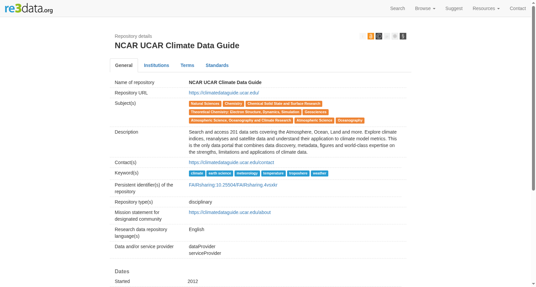Image resolution: width=536 pixels, height=287 pixels.
Task: Click the 'serviceProvider' value
Action: (205, 253)
